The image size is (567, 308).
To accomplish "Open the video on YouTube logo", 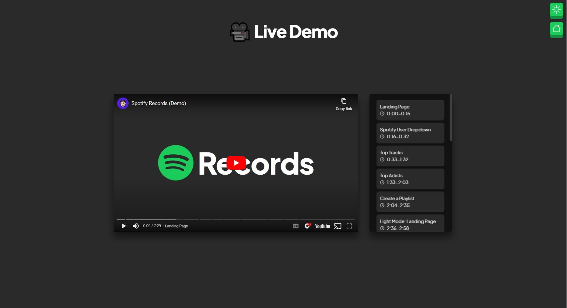I will click(x=322, y=226).
